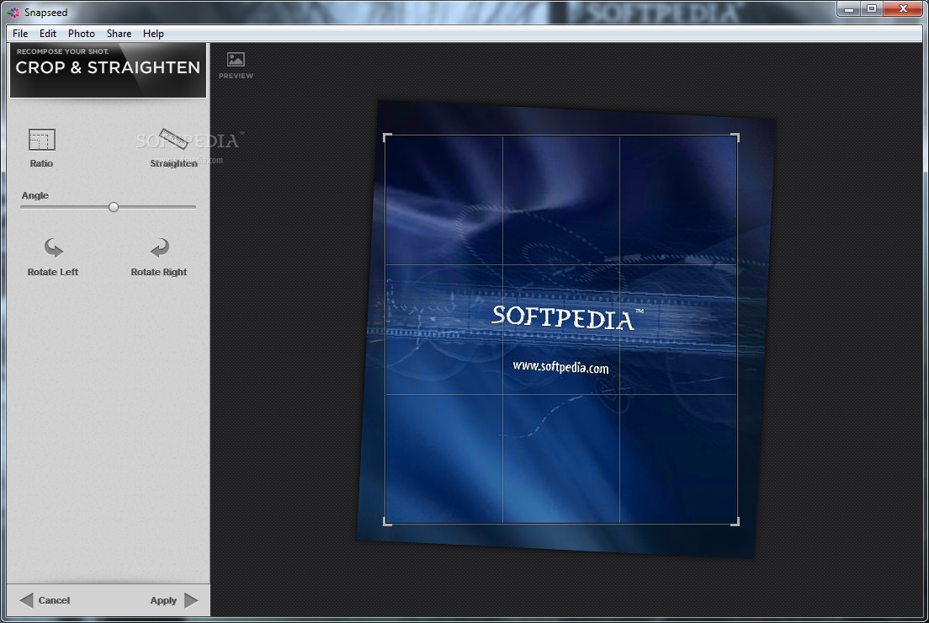929x623 pixels.
Task: Toggle the Preview image icon
Action: coord(236,59)
